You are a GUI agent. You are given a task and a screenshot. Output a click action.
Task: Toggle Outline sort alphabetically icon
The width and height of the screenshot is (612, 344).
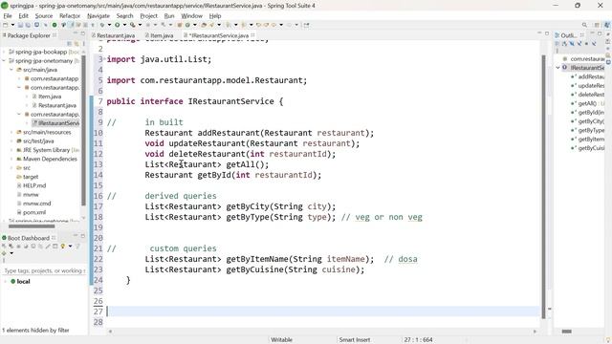point(564,44)
